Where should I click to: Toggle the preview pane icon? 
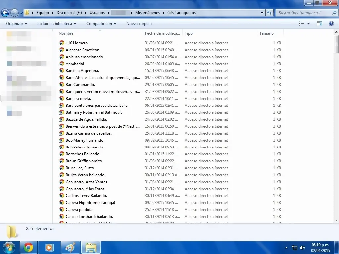coord(319,24)
